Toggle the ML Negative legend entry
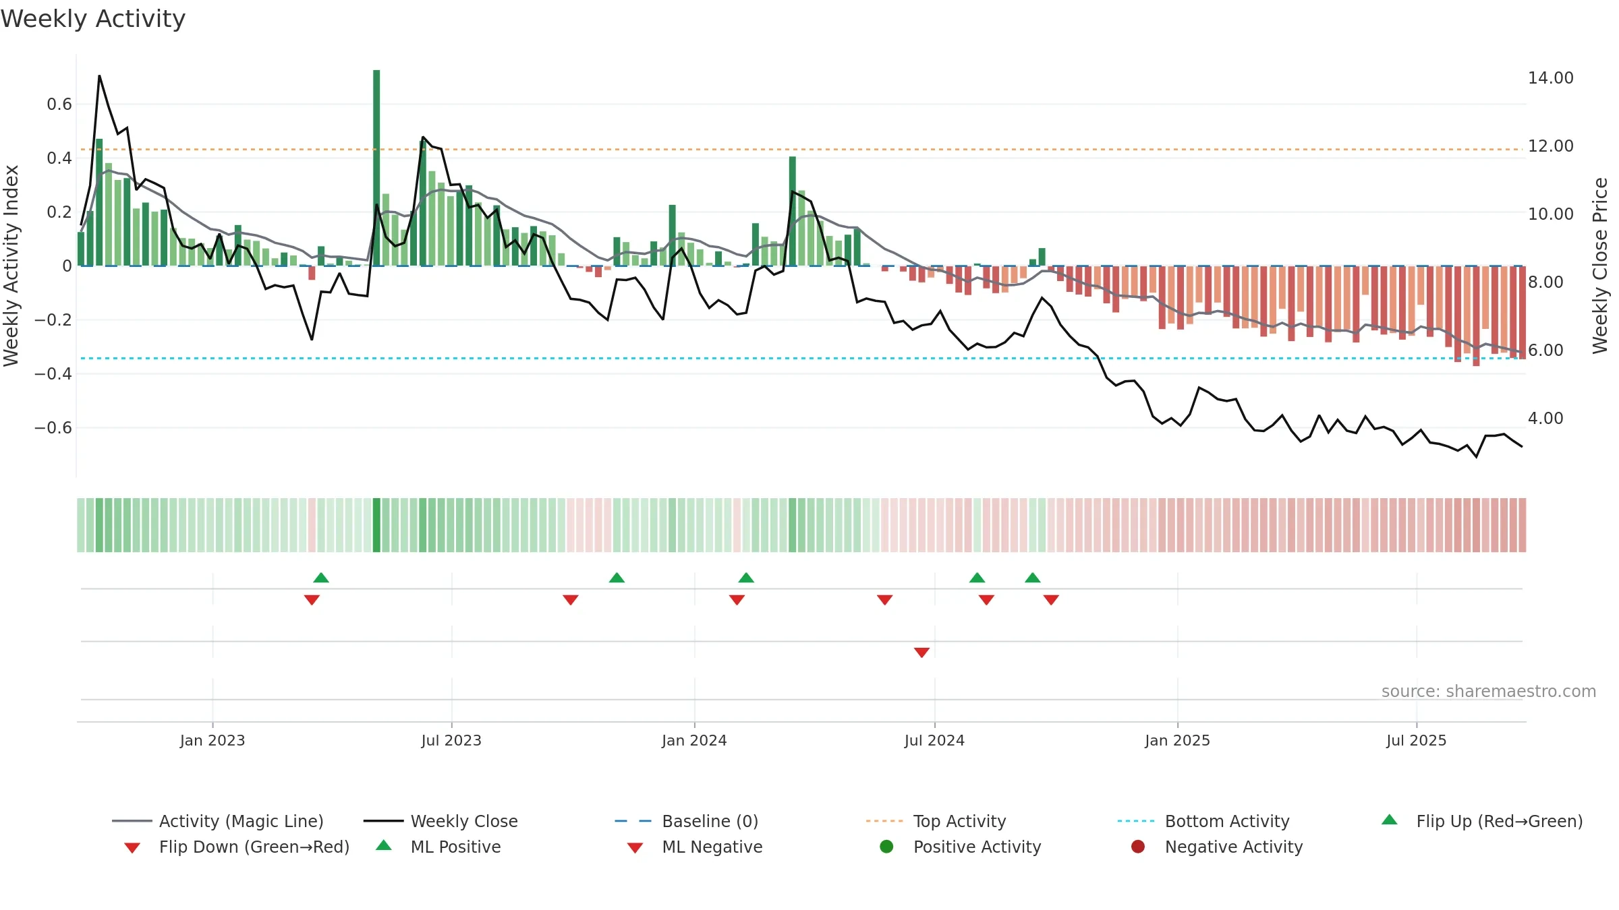 tap(694, 847)
